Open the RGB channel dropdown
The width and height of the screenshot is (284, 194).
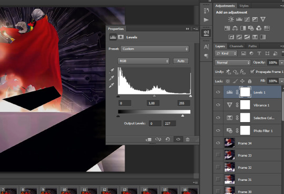tap(144, 61)
